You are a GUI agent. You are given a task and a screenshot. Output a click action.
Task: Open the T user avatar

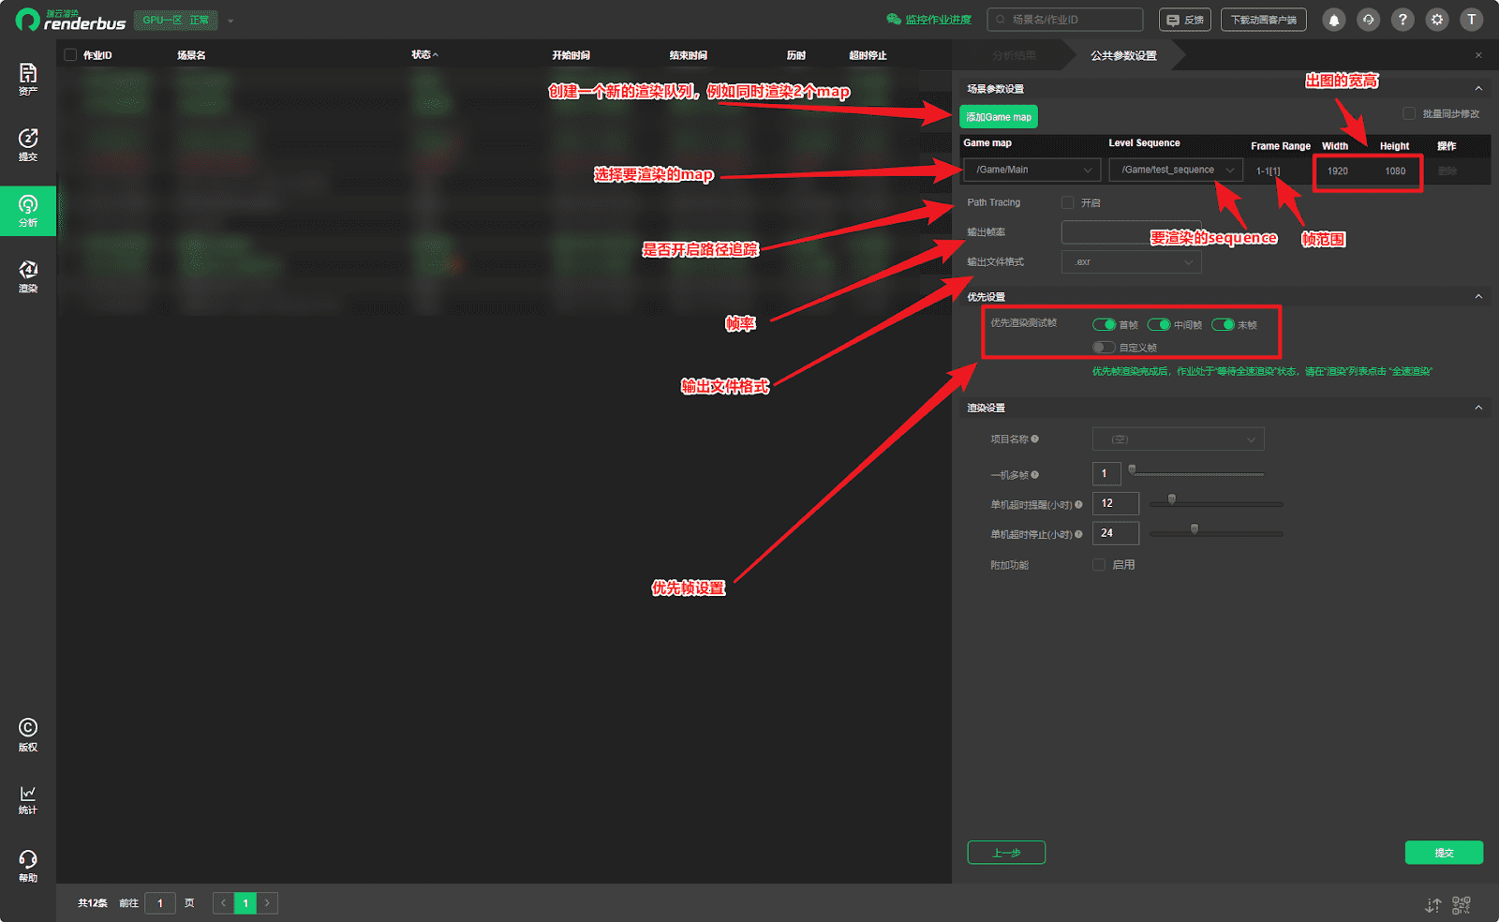tap(1472, 20)
